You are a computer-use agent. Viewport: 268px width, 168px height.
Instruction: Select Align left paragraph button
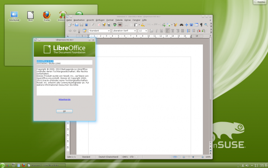pyautogui.click(x=168, y=31)
